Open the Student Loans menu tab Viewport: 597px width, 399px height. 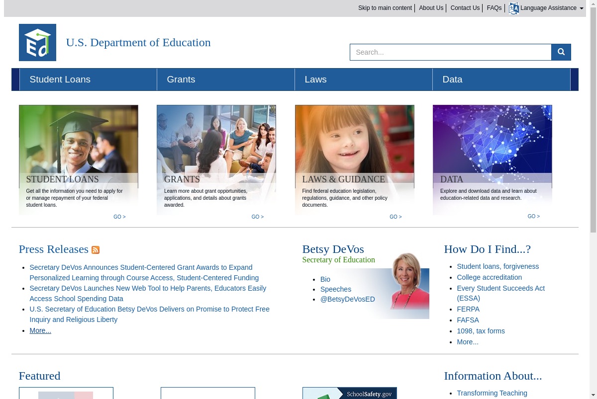88,80
